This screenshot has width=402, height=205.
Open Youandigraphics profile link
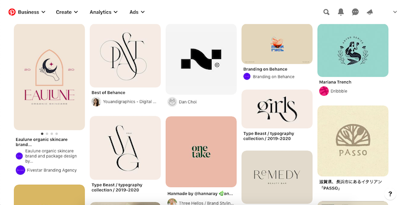[x=130, y=101]
